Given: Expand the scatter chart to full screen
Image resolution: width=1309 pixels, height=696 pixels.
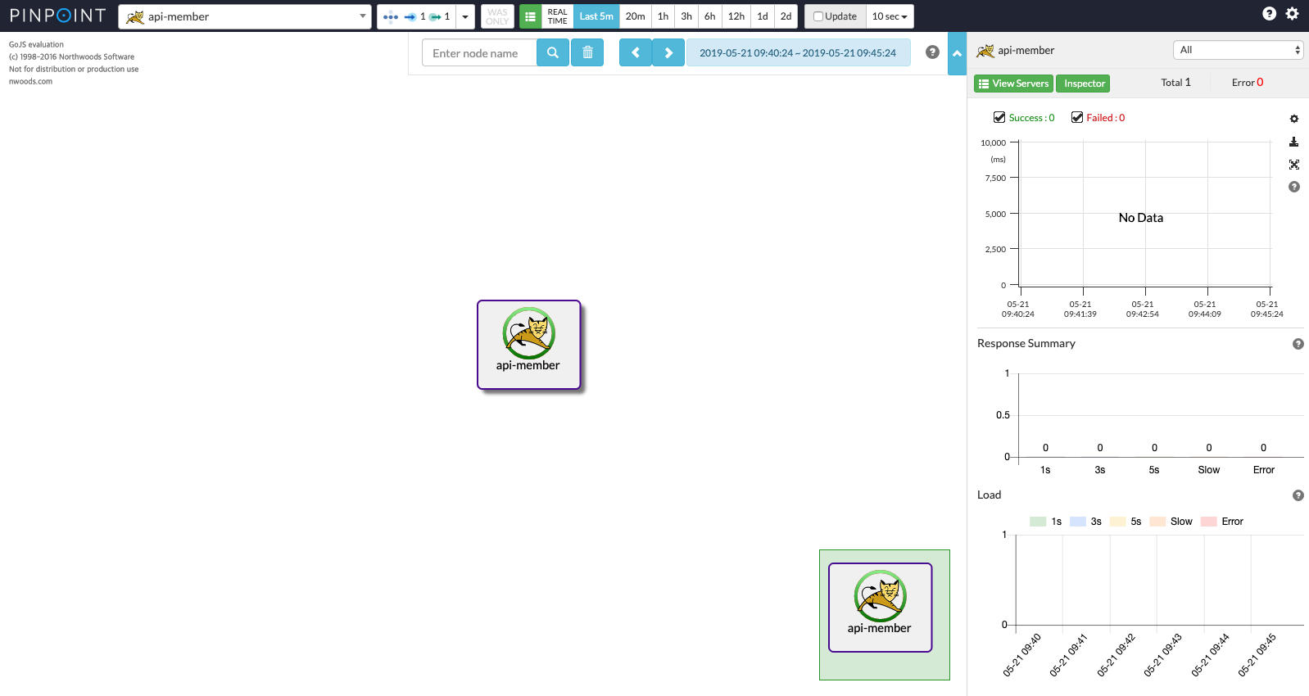Looking at the screenshot, I should (x=1294, y=165).
